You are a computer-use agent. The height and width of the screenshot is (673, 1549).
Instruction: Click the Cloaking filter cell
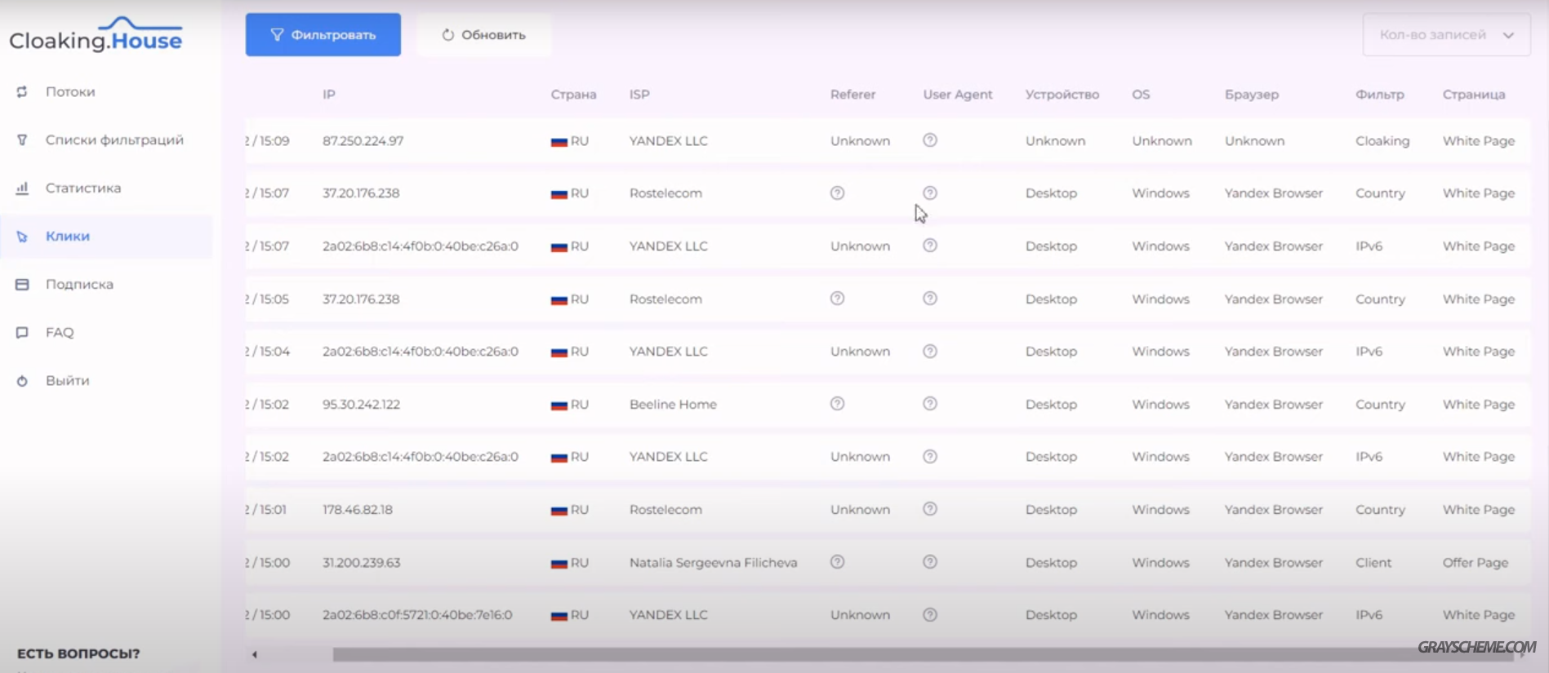(x=1382, y=140)
